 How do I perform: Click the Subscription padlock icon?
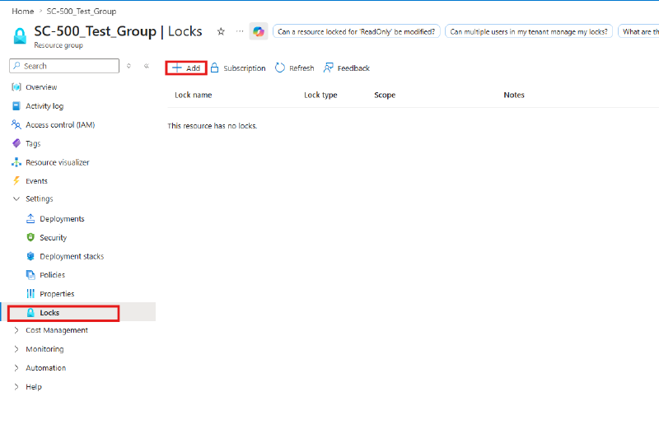click(x=214, y=68)
